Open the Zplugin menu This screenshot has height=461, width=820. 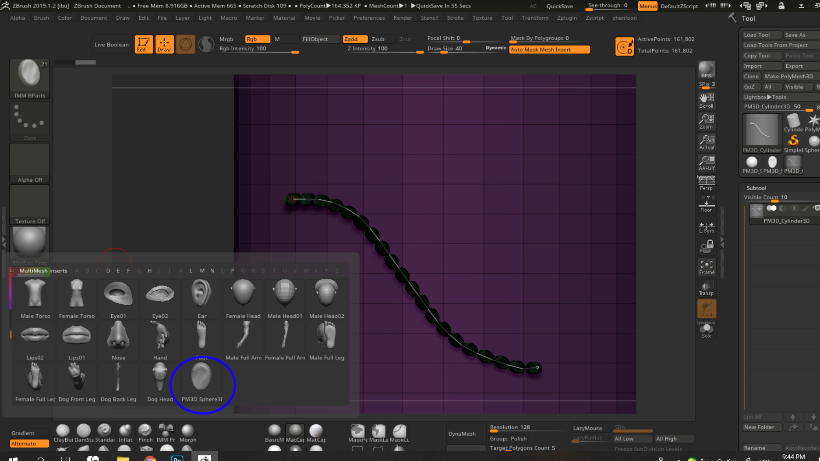pos(567,18)
